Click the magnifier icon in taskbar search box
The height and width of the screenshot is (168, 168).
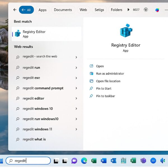(x=11, y=161)
